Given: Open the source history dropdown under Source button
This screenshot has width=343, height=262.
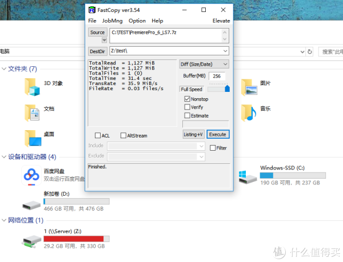Looking at the screenshot, I should tap(105, 40).
